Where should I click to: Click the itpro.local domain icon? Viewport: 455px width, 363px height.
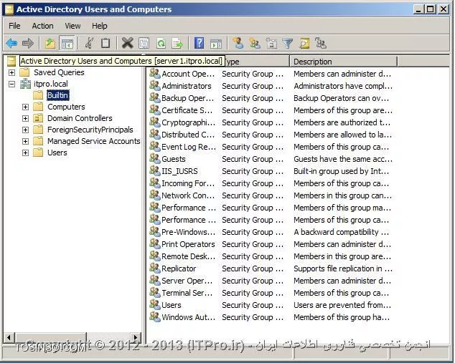(26, 84)
